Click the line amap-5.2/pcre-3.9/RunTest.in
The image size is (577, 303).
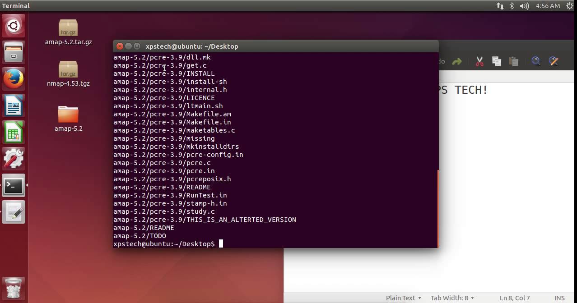[x=170, y=195]
